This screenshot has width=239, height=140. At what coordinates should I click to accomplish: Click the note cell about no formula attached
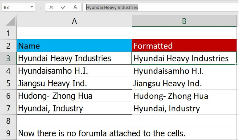coord(102,133)
